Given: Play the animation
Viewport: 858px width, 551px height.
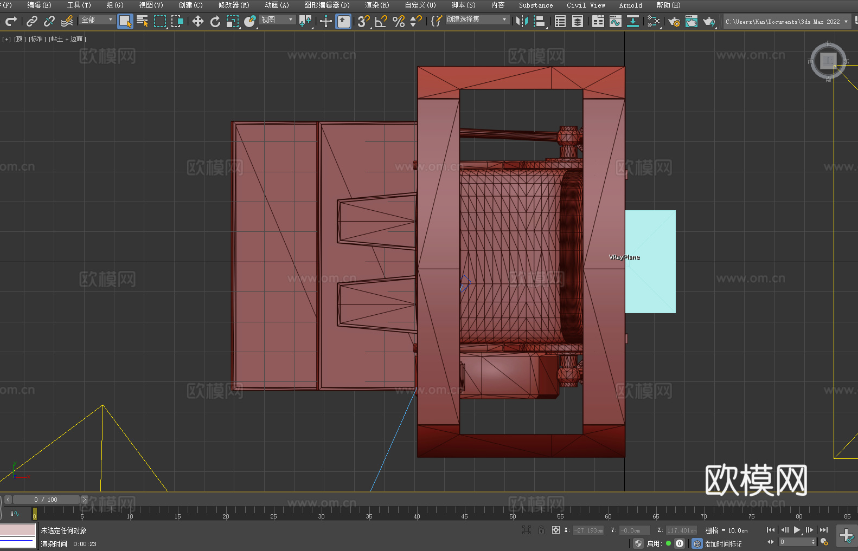Looking at the screenshot, I should tap(797, 530).
